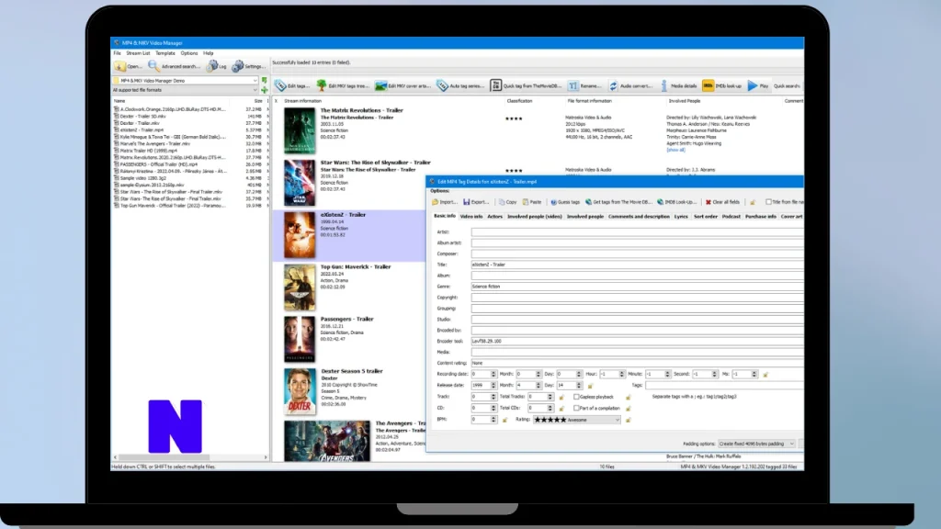Run Quick tag from TheMovieDB
The image size is (941, 529).
[x=526, y=85]
